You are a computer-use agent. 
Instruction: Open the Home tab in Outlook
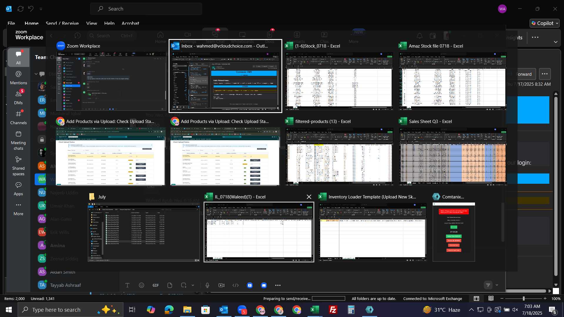(31, 23)
